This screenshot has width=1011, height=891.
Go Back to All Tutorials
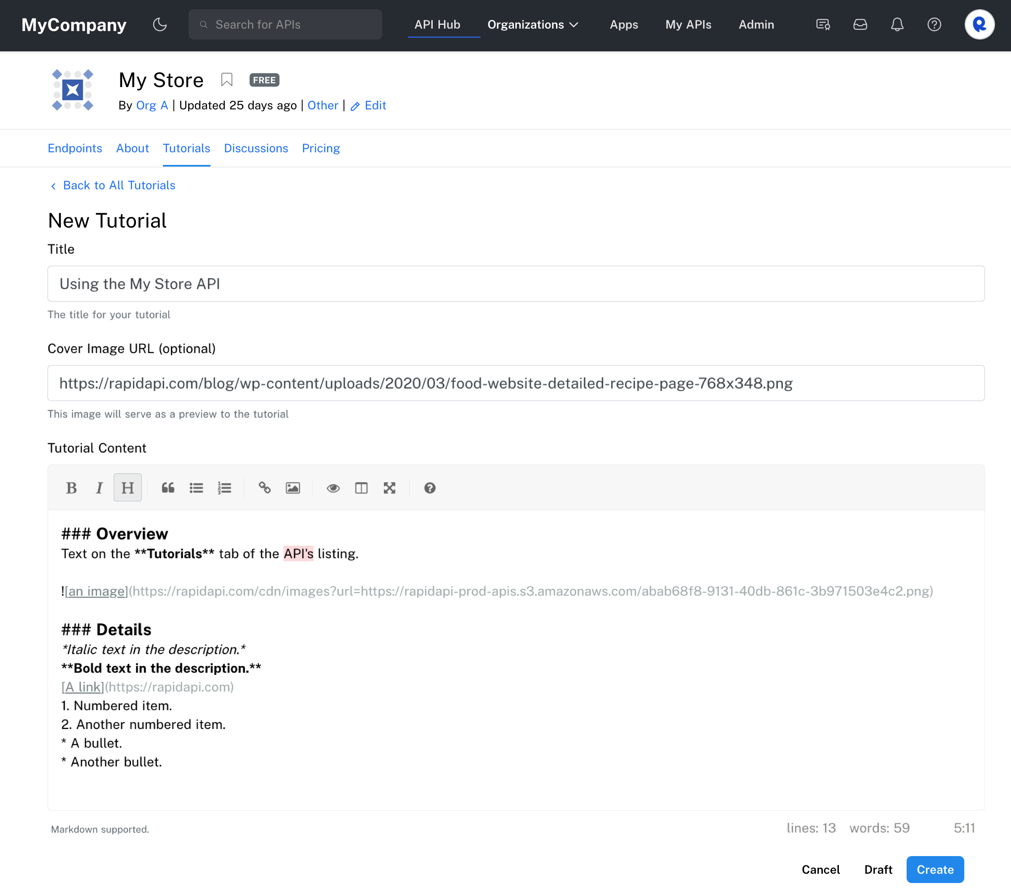[119, 186]
